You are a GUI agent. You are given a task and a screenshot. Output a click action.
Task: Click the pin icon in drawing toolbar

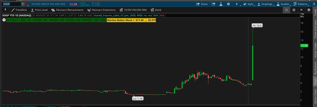coord(5,10)
